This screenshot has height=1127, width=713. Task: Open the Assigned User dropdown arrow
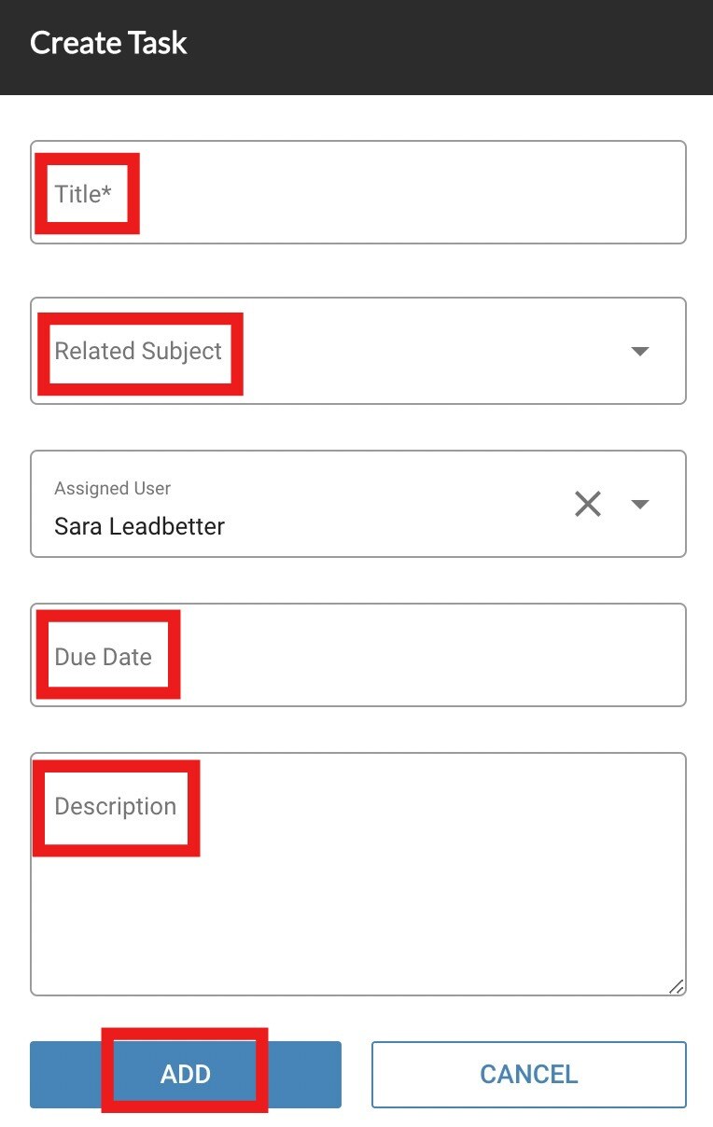(640, 504)
